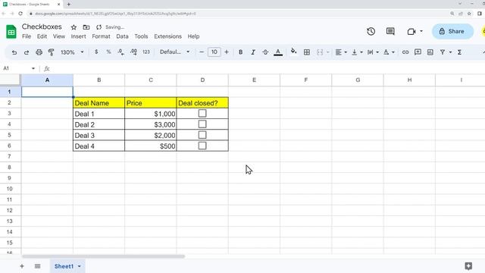Activate the Paint format roller tool
485x273 pixels.
[x=52, y=52]
